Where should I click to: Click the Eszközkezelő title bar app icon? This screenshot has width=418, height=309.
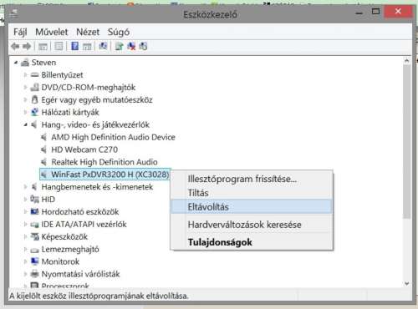14,13
